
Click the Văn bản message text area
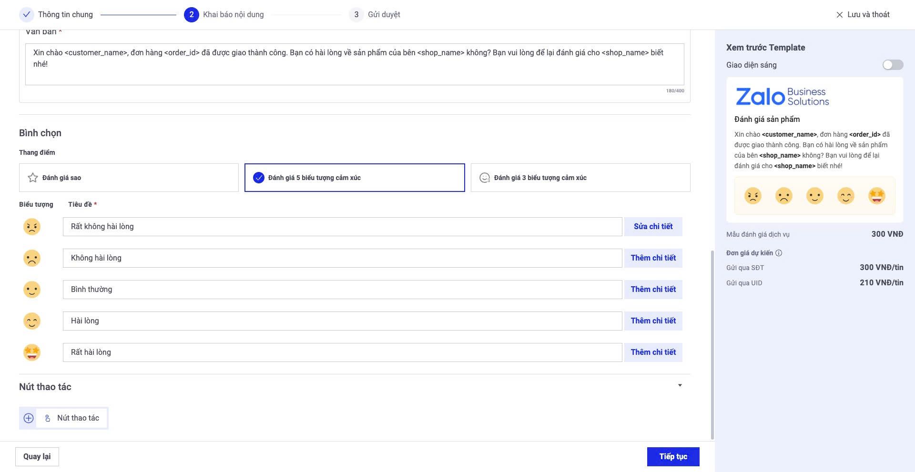coord(355,64)
